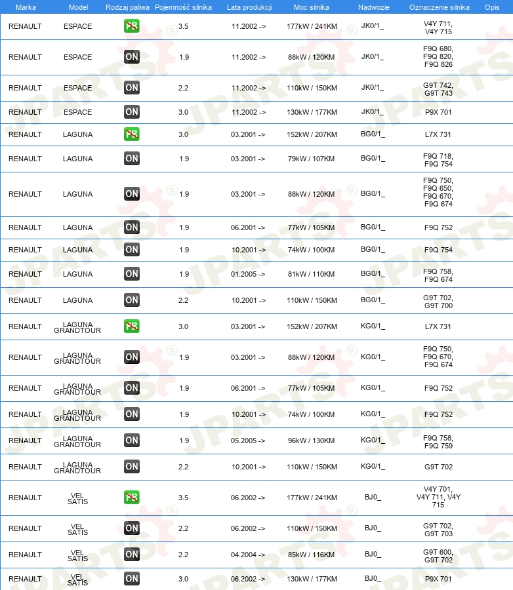Click ON icon for Laguna Grandtour 74kW / 100KM

point(131,414)
